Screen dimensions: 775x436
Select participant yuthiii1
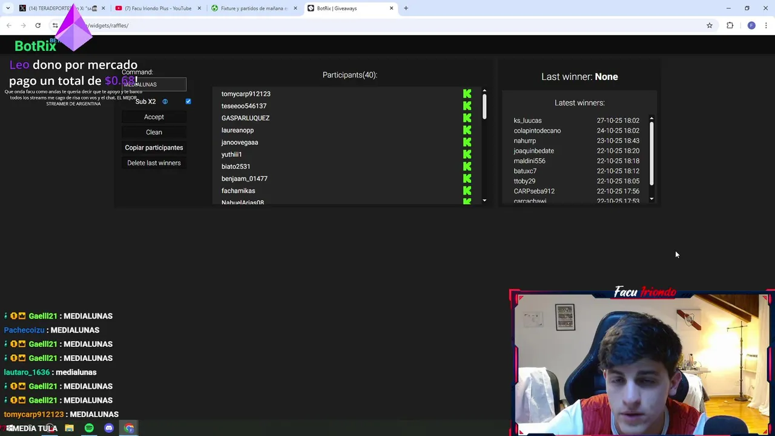tap(231, 154)
